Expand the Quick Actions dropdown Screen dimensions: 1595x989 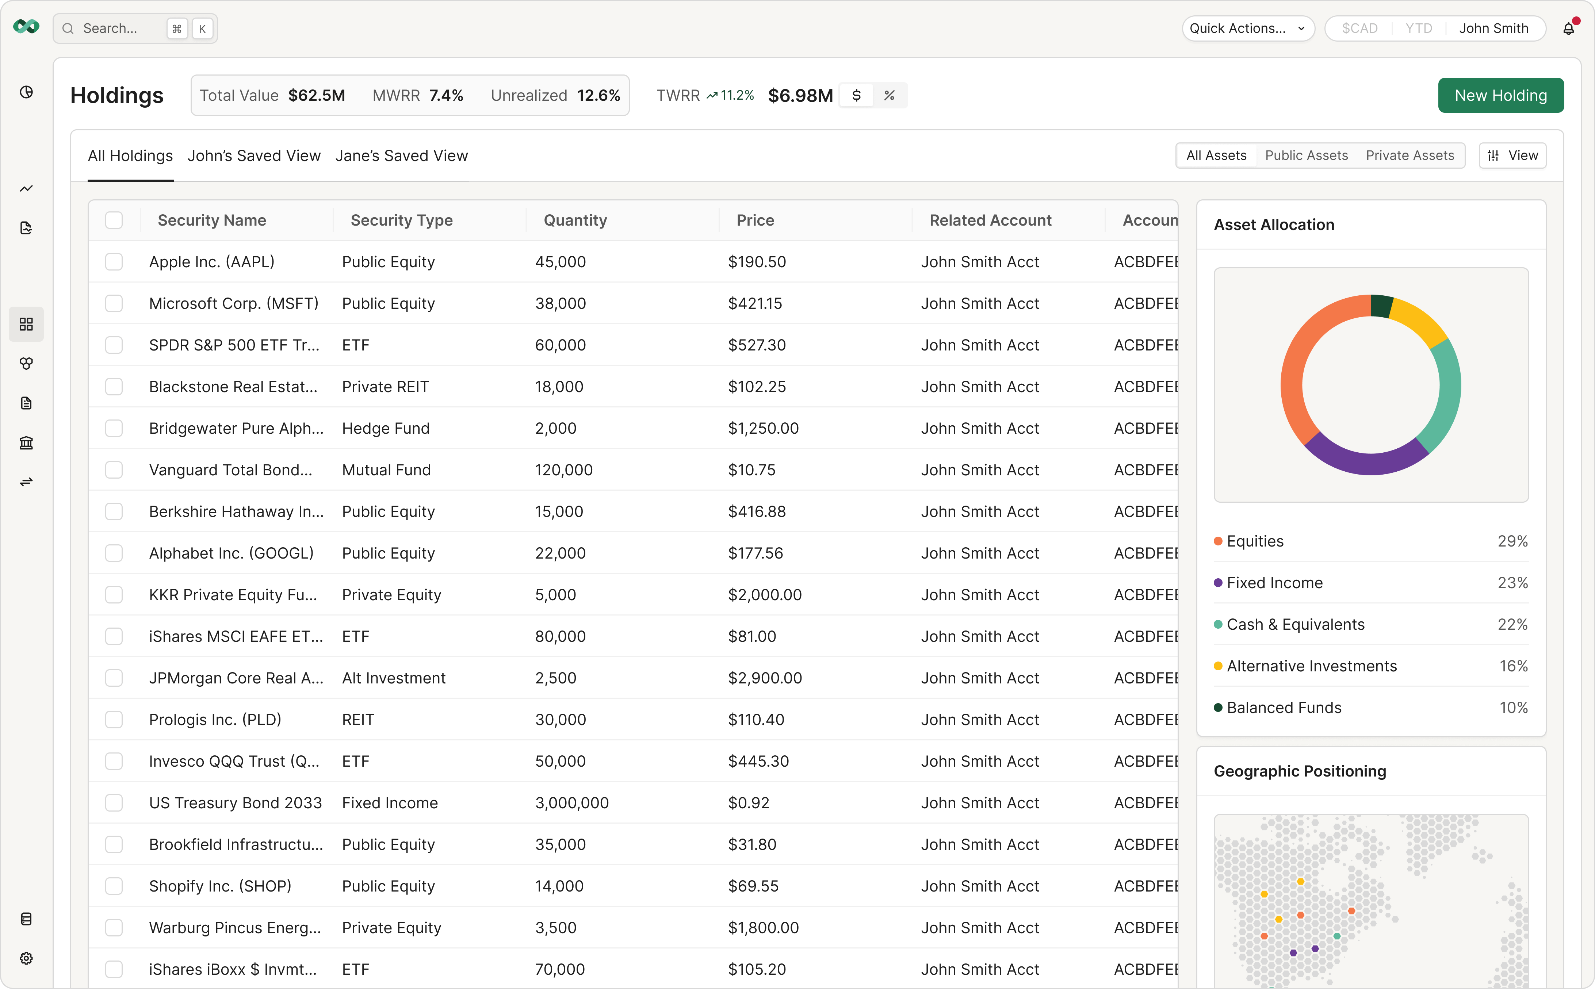(1248, 28)
